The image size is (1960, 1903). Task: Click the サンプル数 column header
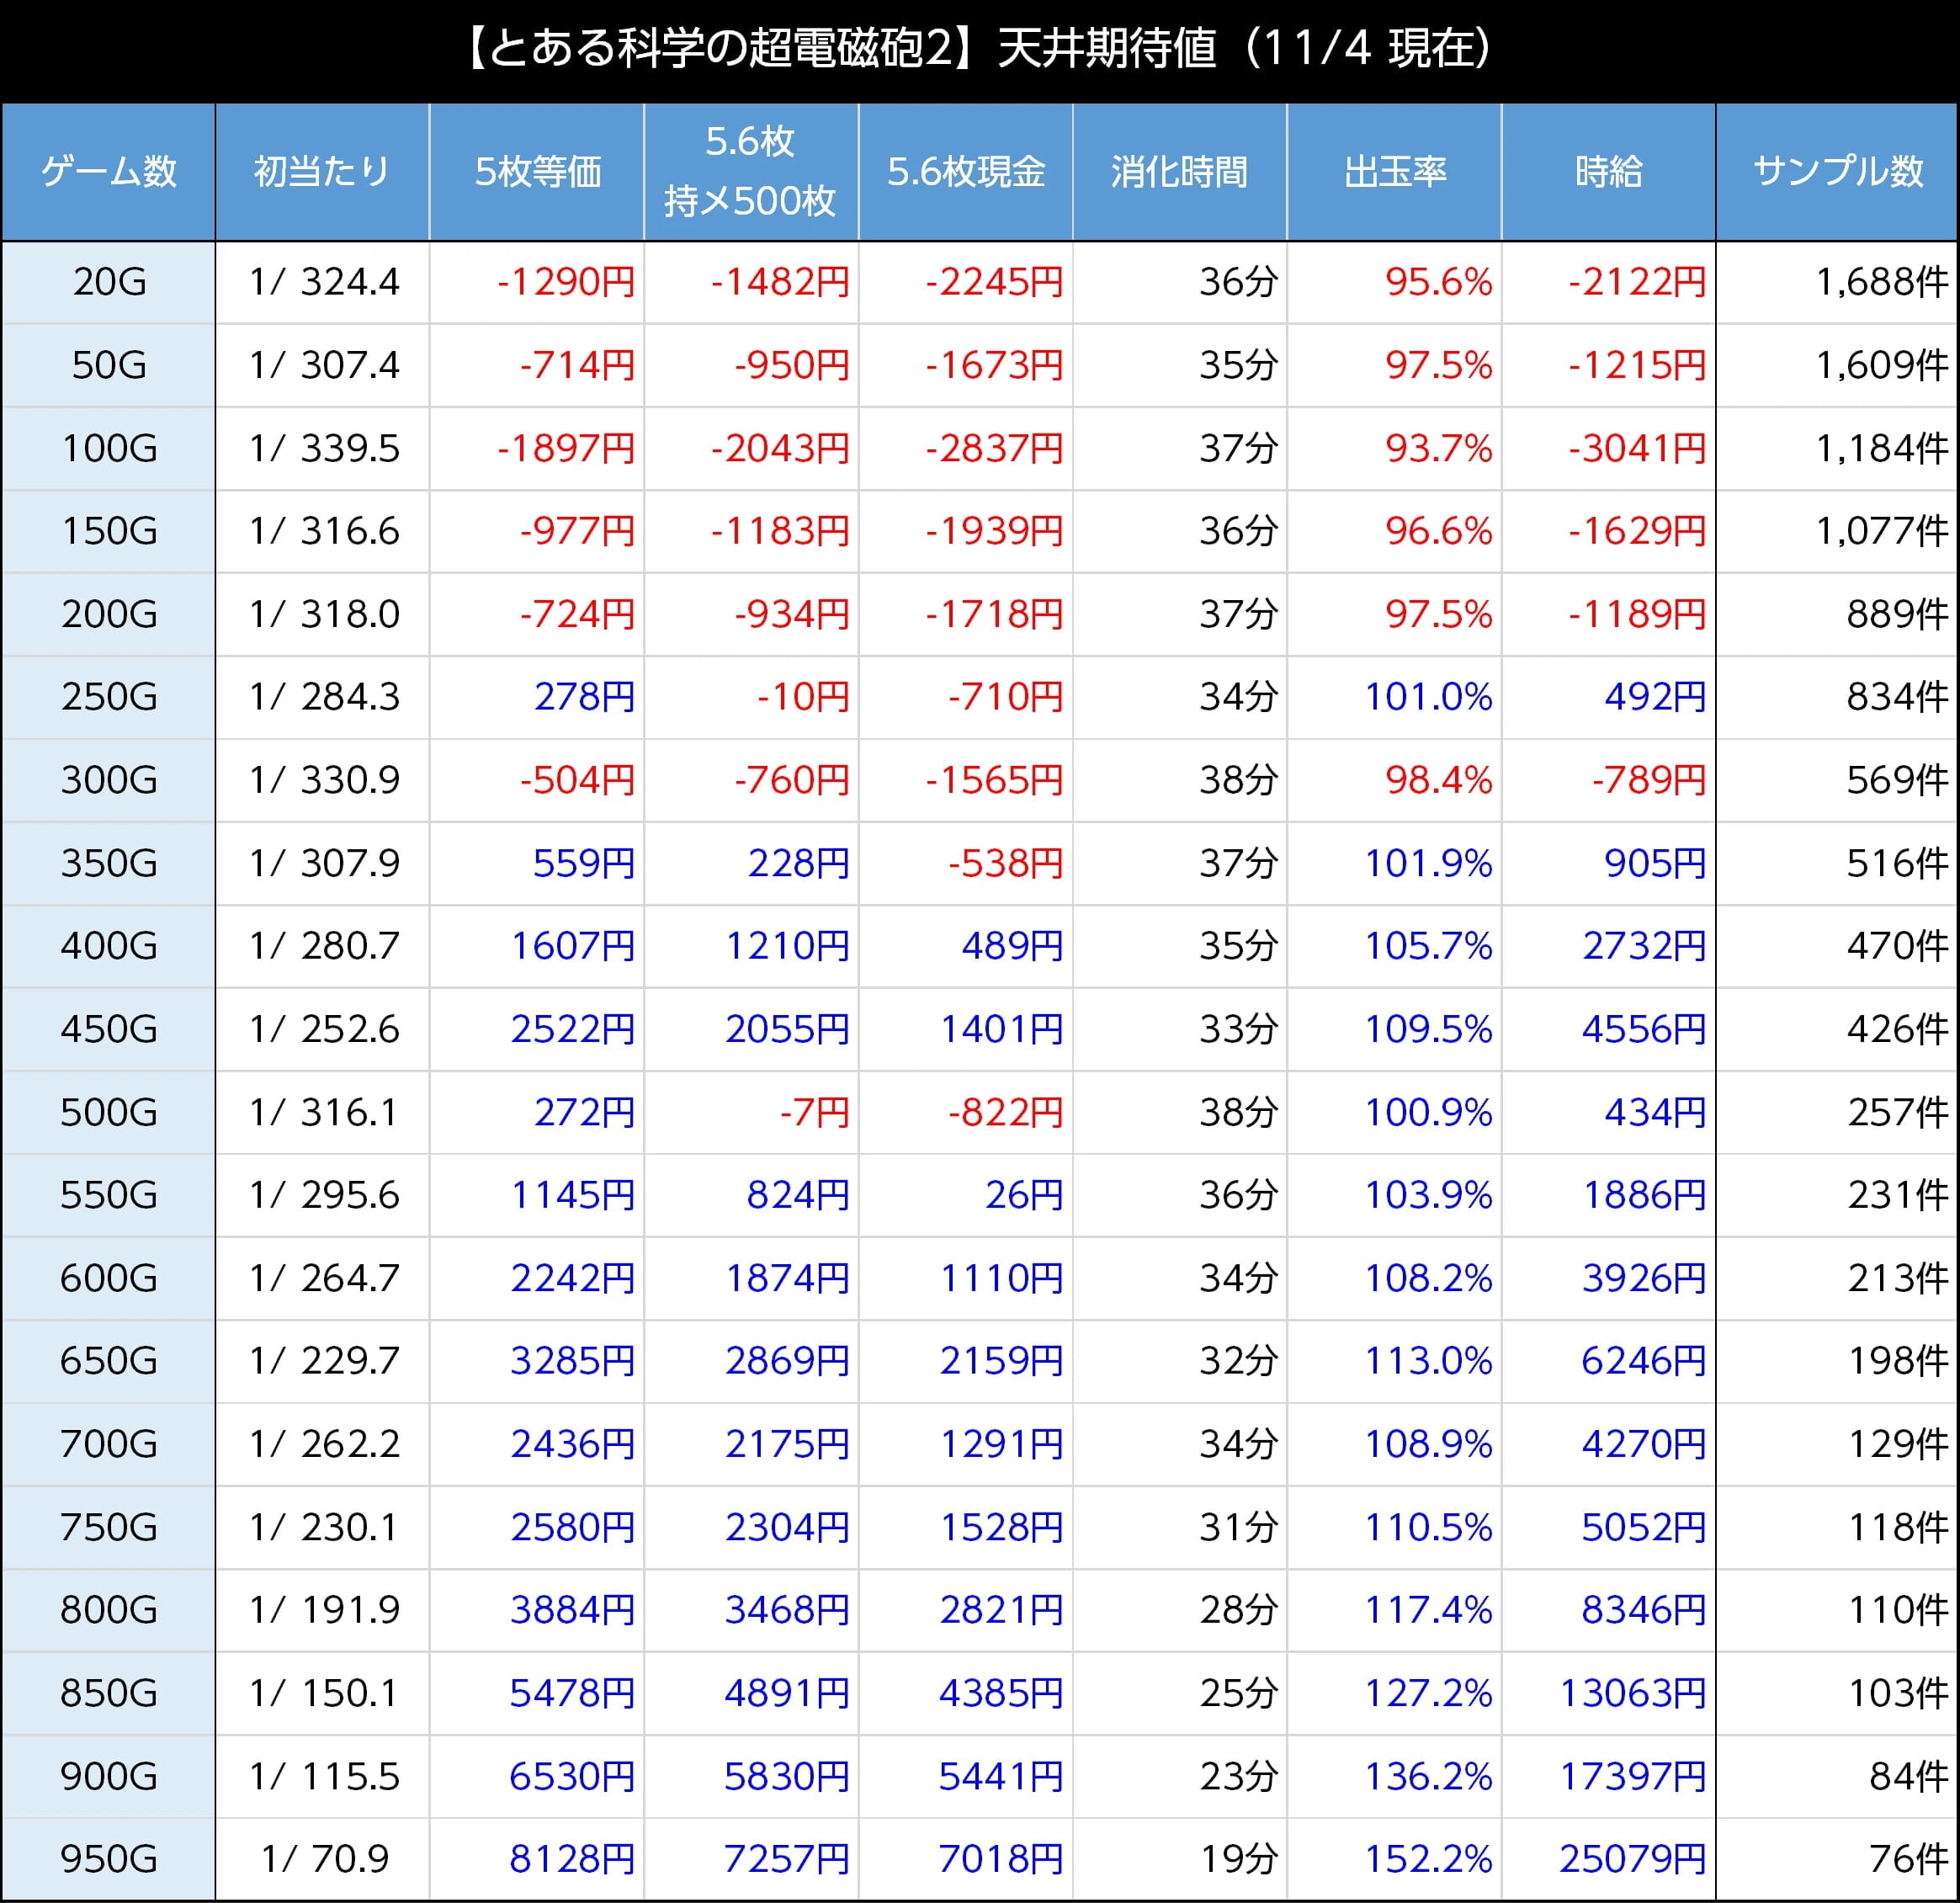click(1837, 172)
